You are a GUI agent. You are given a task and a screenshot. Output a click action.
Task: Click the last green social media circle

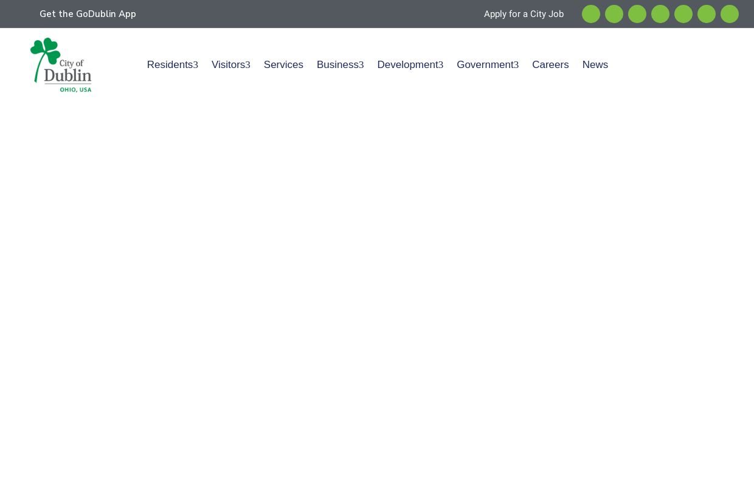point(730,14)
